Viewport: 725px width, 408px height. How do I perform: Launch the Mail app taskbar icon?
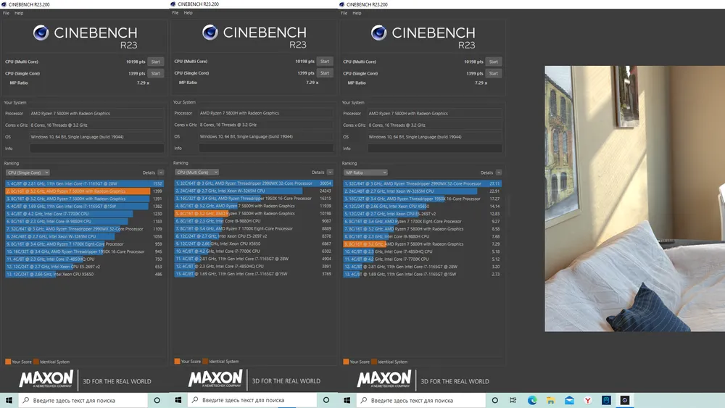569,400
